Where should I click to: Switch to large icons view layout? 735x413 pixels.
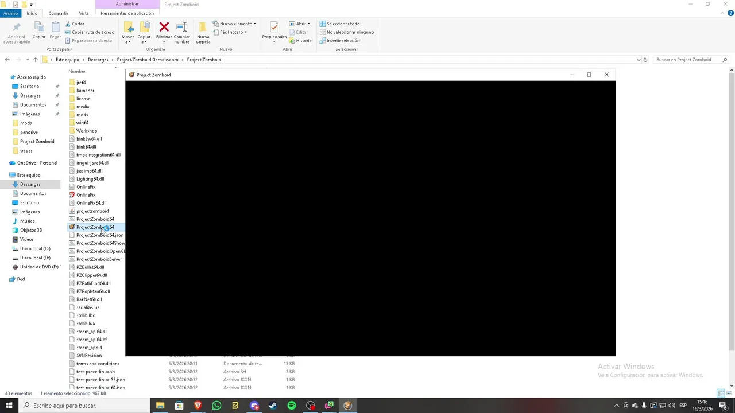(729, 393)
